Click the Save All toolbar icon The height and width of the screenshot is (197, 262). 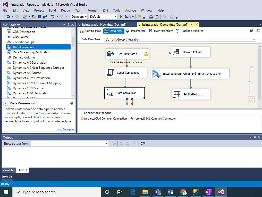point(45,17)
